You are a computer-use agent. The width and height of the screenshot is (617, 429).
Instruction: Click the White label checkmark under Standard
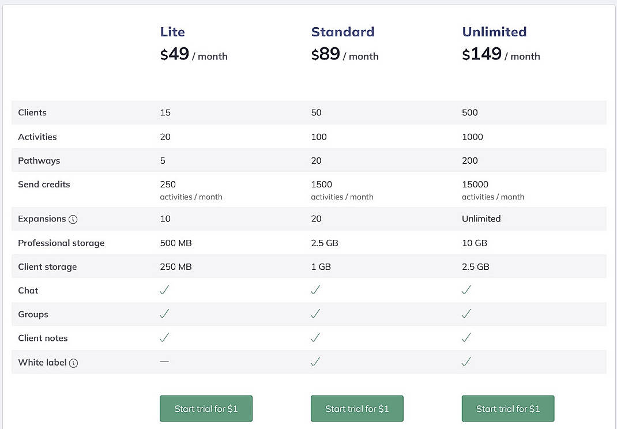[x=315, y=362]
